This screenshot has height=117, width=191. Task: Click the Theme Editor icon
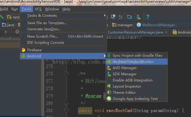click(109, 92)
